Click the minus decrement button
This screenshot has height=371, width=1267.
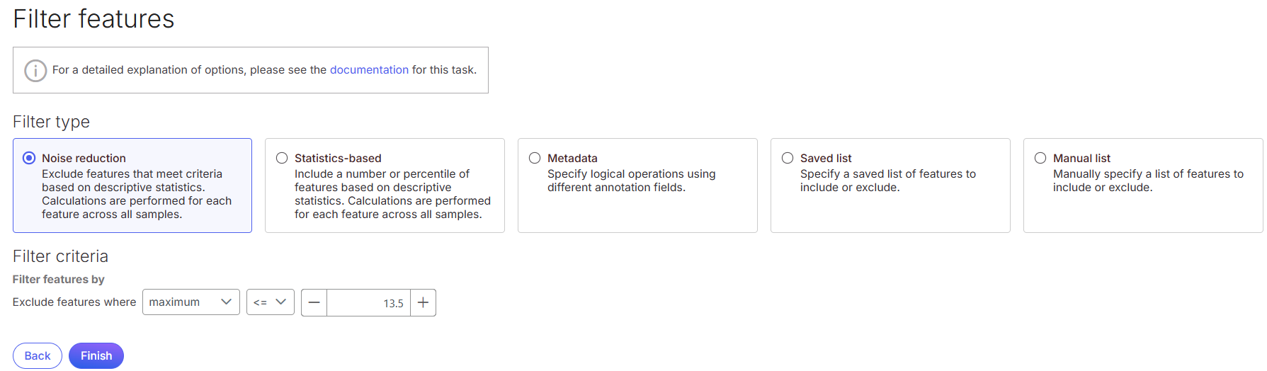(314, 303)
